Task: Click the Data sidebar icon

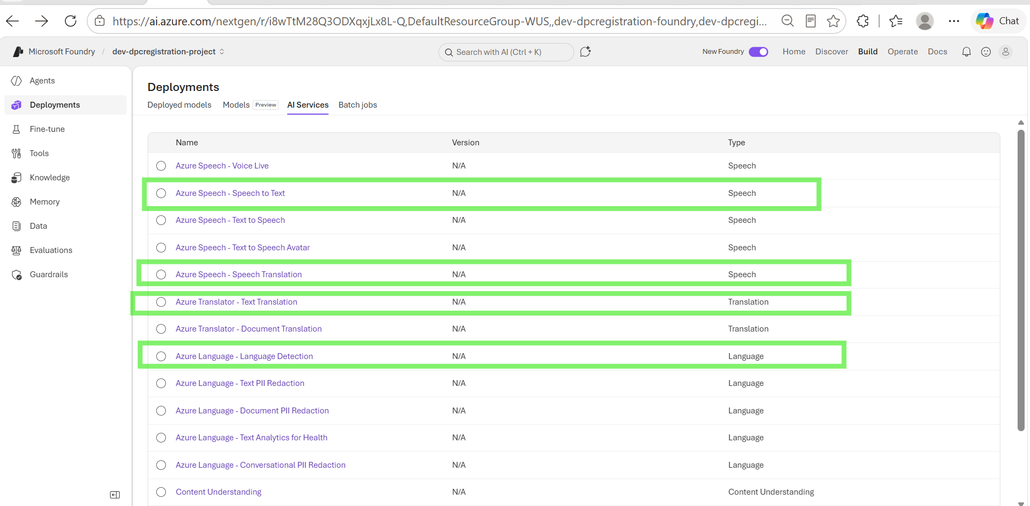Action: (x=17, y=226)
